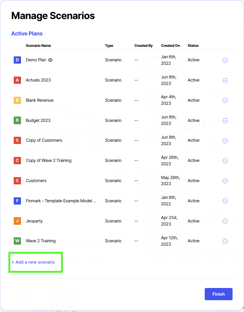Click the Scenario Name column header
244x312 pixels.
38,46
